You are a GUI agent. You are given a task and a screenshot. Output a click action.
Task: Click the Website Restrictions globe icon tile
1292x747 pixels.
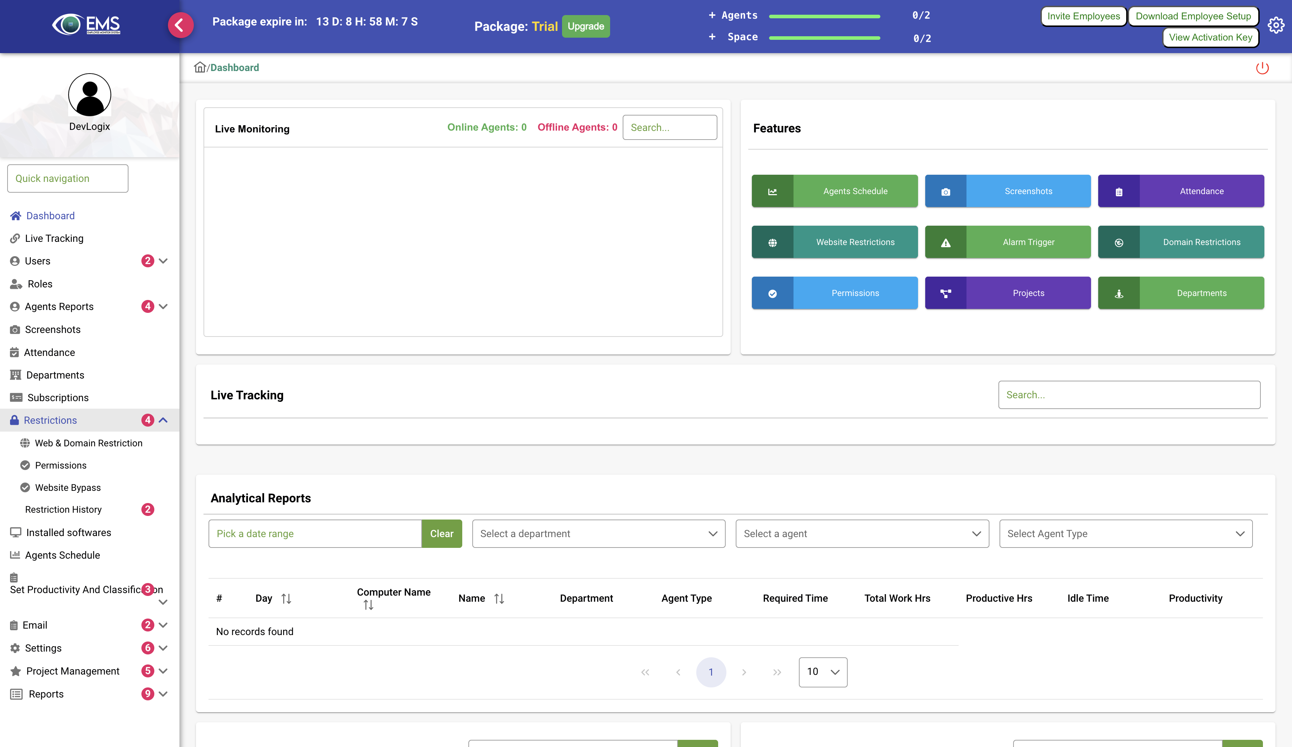pos(772,242)
